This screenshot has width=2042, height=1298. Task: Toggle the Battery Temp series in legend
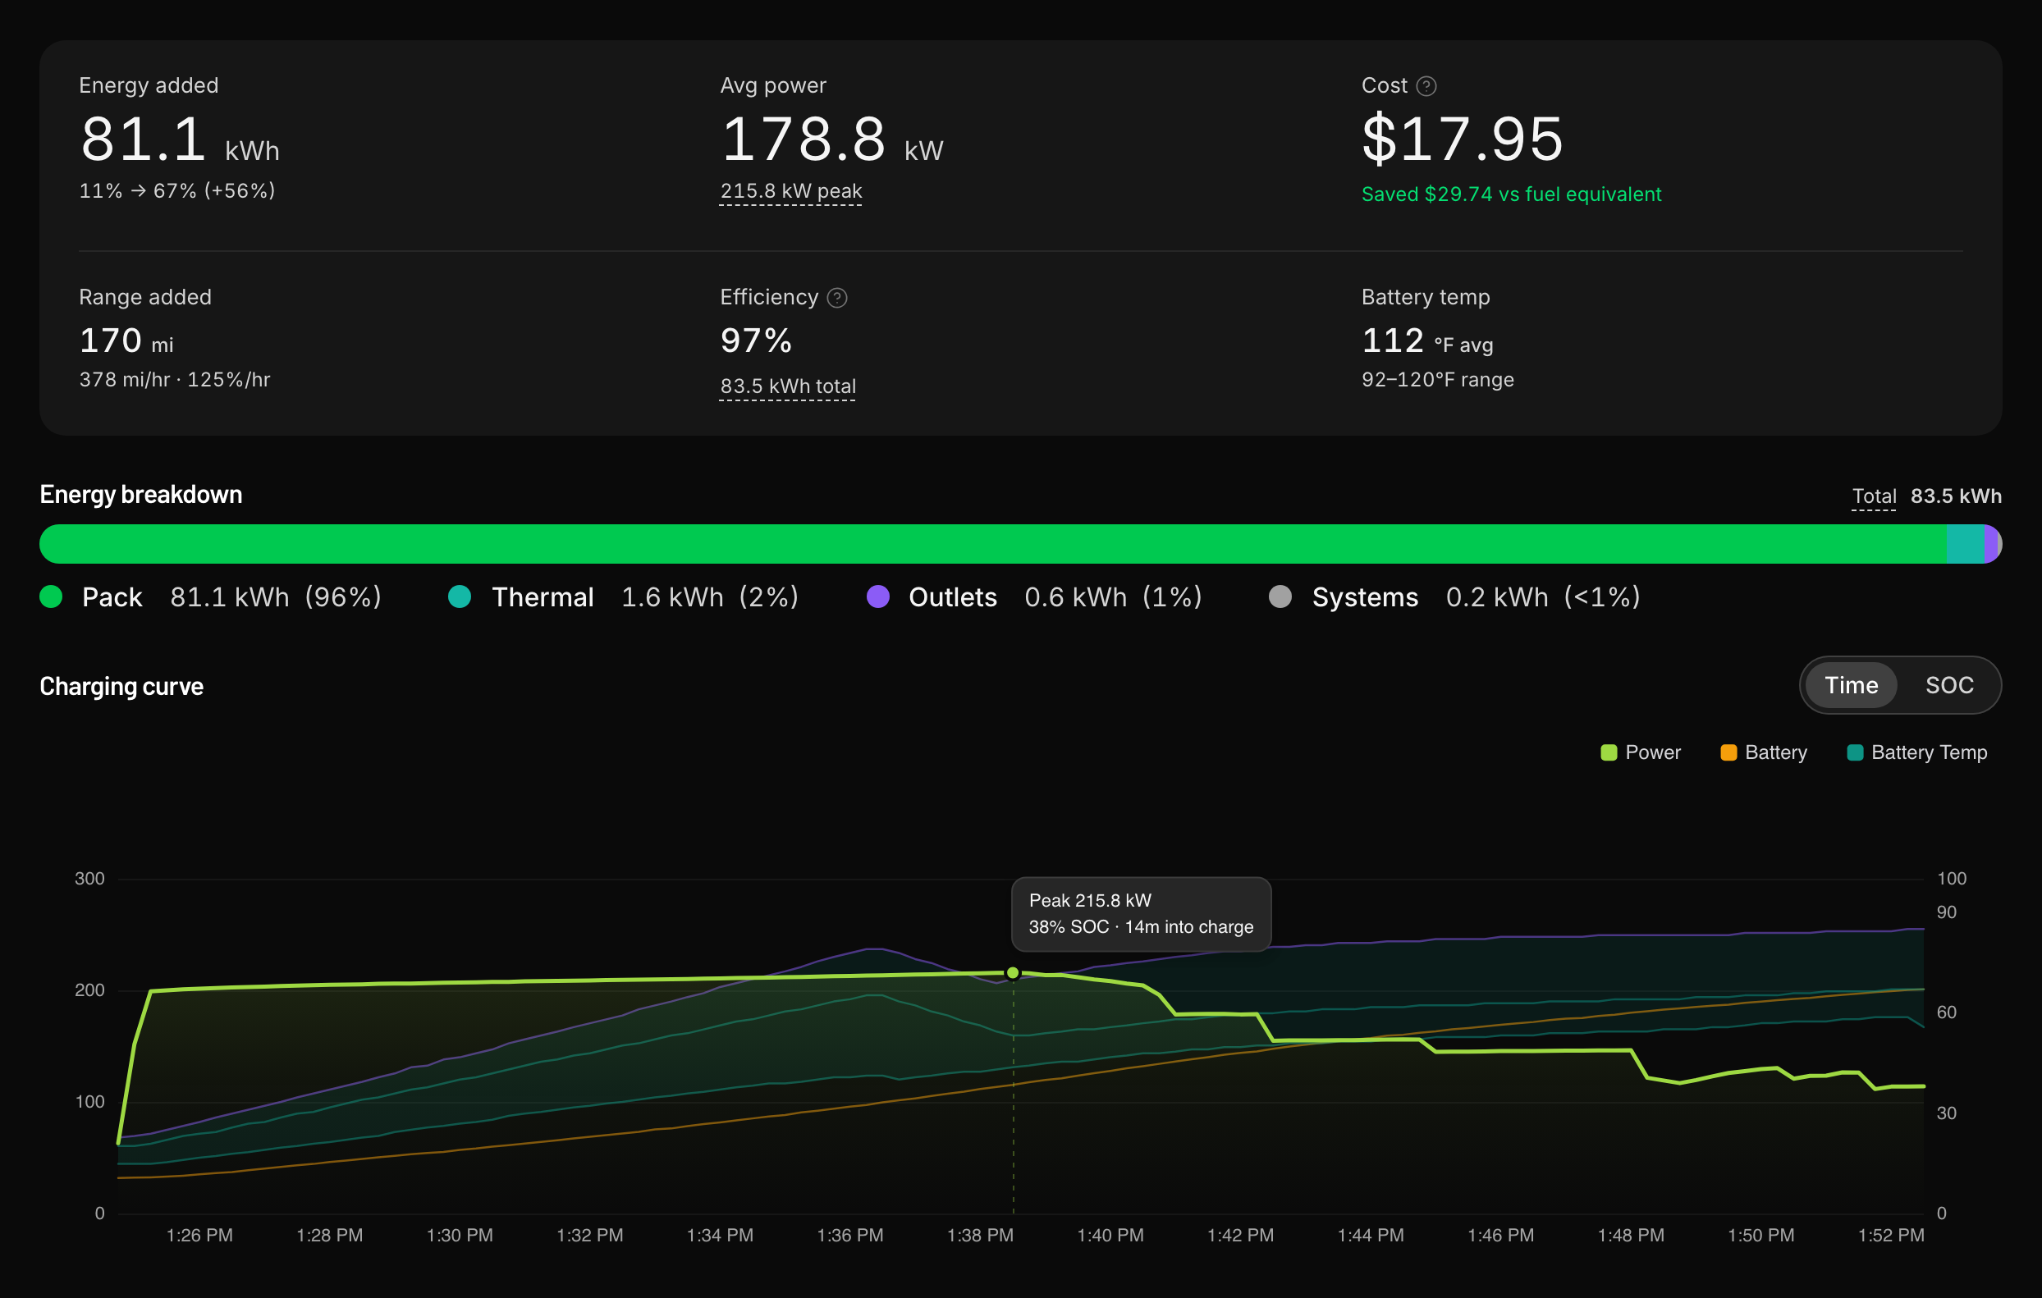1916,753
